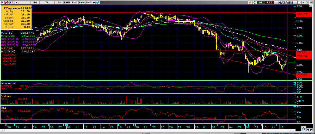Screen dimensions: 315x134
Task: Share chart via the Twitter bird icon
Action: pos(98,2)
